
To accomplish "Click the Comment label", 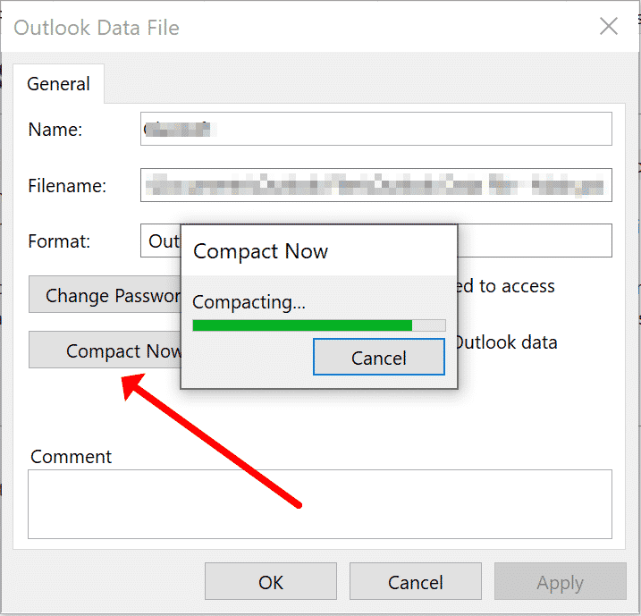I will [x=71, y=457].
